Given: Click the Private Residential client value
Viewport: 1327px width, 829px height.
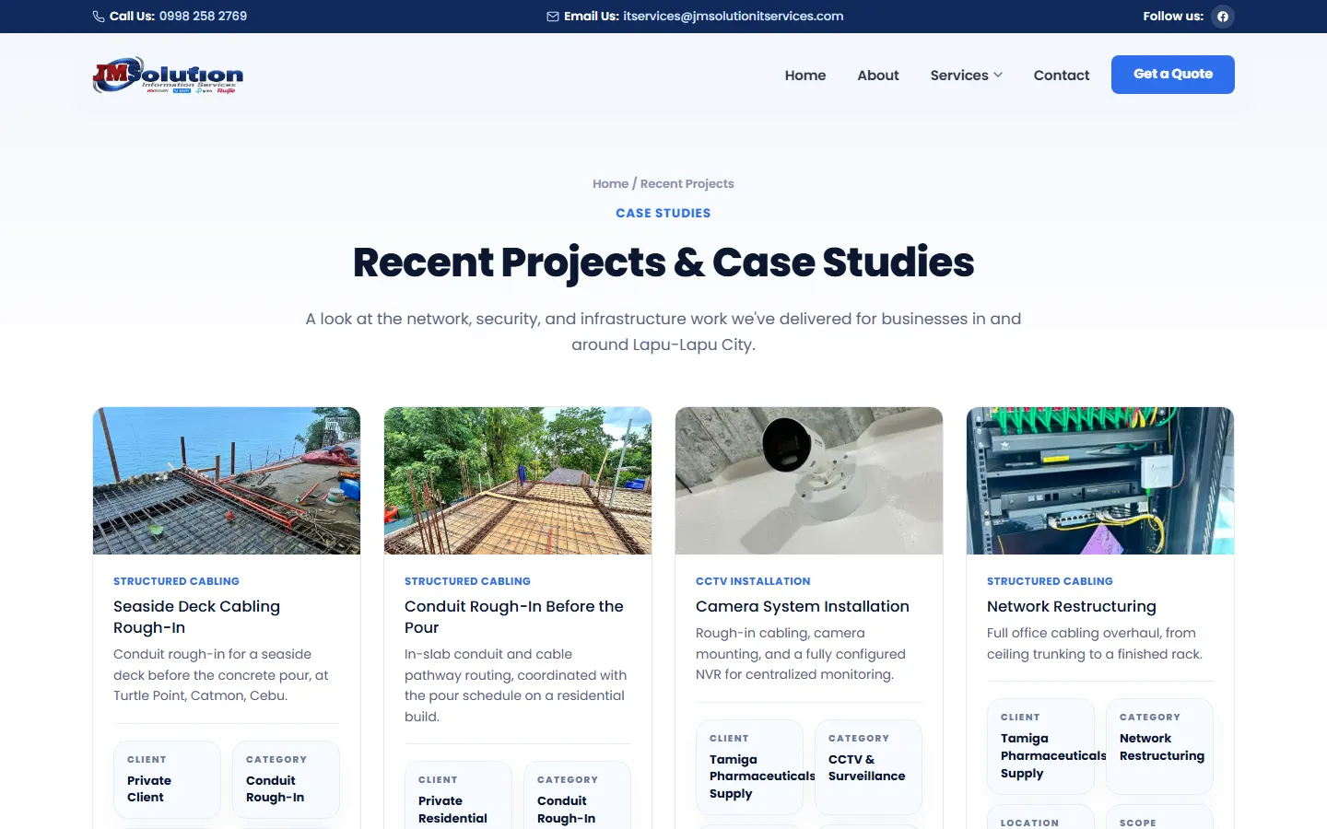Looking at the screenshot, I should [452, 810].
